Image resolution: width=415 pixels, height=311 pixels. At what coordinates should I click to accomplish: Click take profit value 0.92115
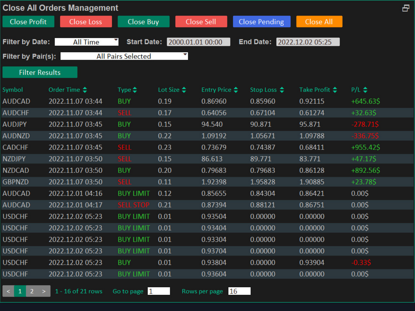click(312, 101)
